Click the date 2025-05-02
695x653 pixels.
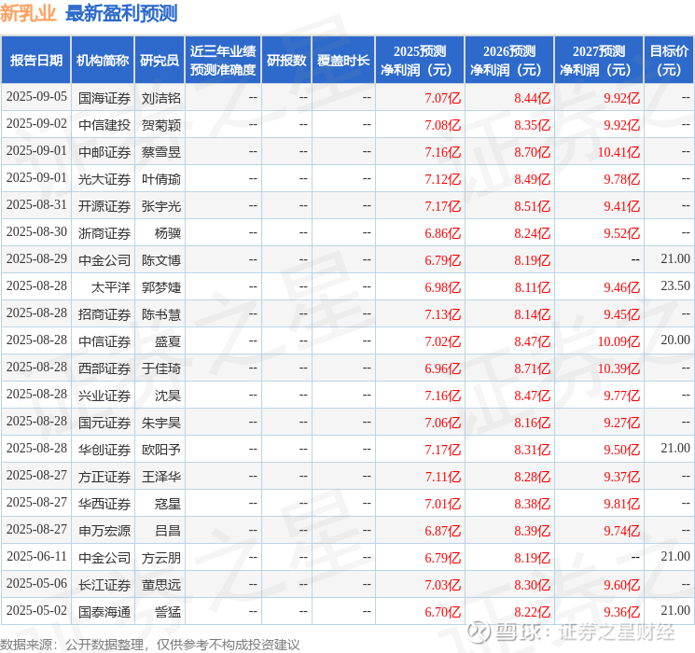coord(36,610)
